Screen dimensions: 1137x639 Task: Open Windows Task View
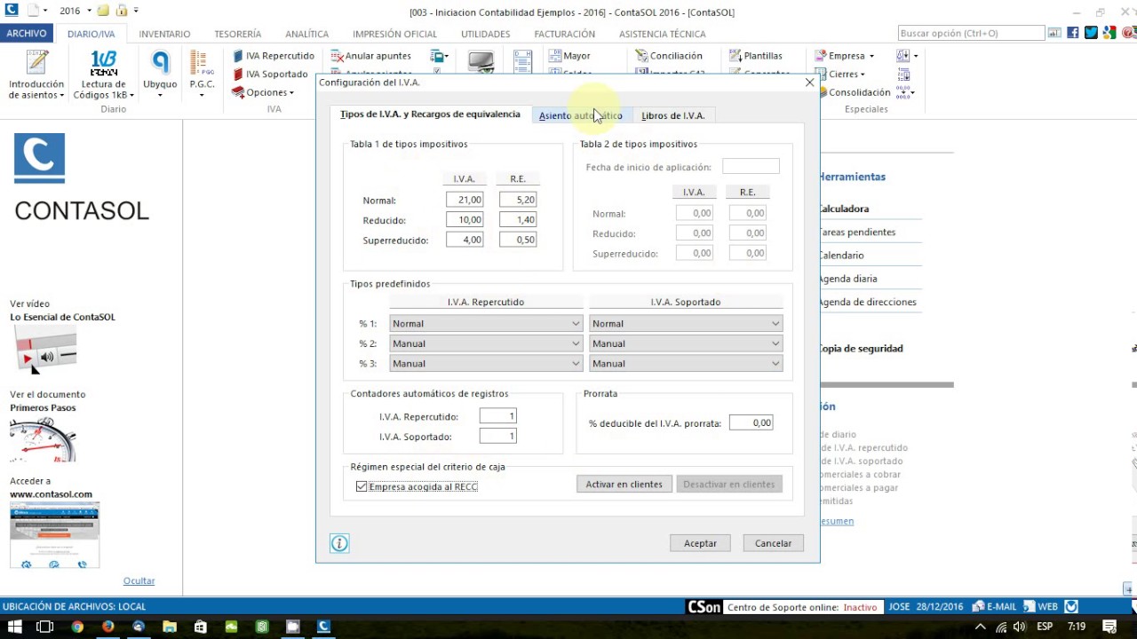click(x=45, y=627)
